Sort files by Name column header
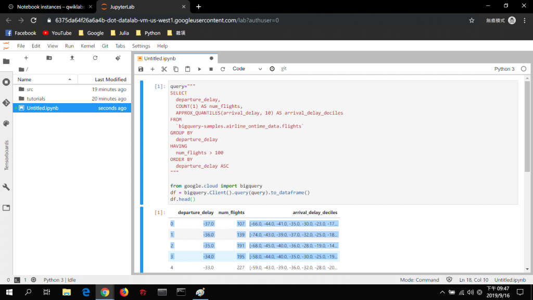The image size is (533, 300). pyautogui.click(x=24, y=80)
